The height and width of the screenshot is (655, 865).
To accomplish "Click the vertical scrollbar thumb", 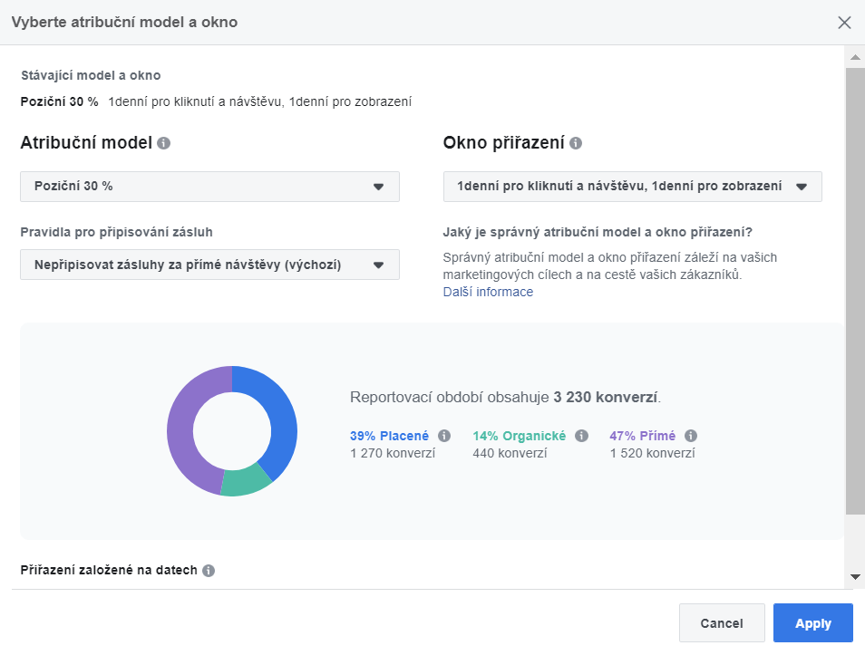I will click(x=855, y=291).
